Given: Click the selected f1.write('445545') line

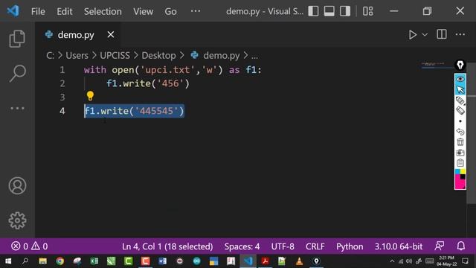Looking at the screenshot, I should coord(134,111).
